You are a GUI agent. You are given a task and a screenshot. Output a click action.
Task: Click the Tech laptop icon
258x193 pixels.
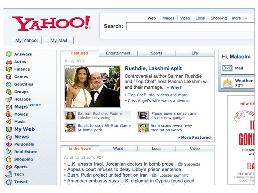[x=9, y=174]
